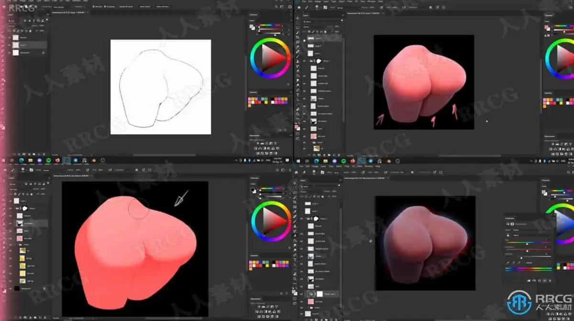Open brush preset picker in shaded-render options bar

(x=316, y=7)
